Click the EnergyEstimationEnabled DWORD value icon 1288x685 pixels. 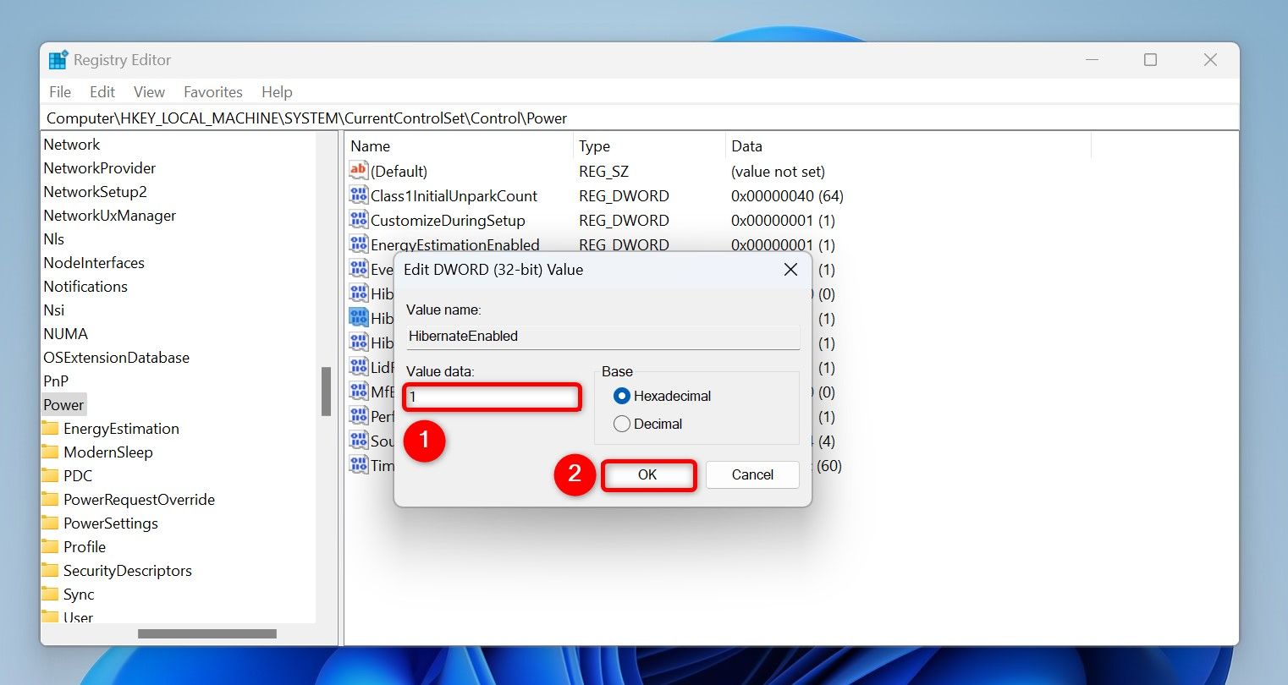[359, 244]
